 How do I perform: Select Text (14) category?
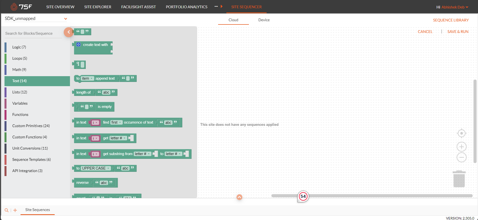(x=37, y=81)
